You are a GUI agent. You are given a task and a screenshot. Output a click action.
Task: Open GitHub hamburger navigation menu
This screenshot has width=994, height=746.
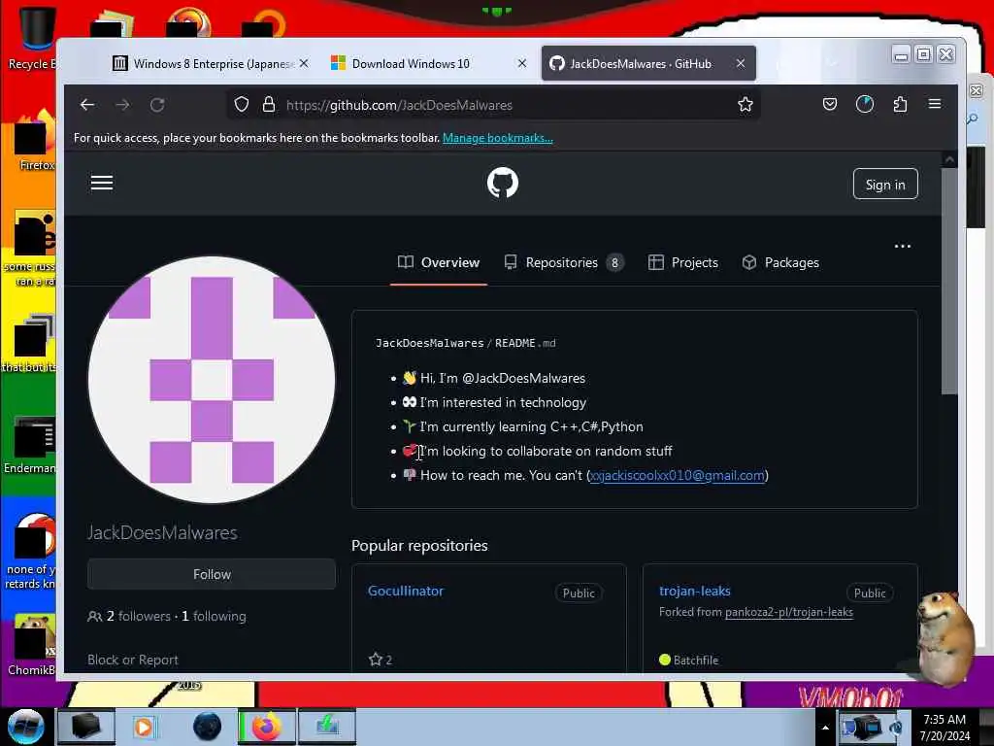point(102,184)
